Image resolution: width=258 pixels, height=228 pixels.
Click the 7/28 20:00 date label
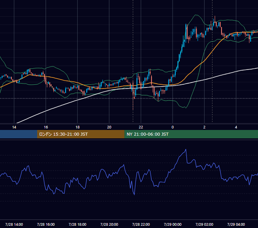pyautogui.click(x=109, y=224)
